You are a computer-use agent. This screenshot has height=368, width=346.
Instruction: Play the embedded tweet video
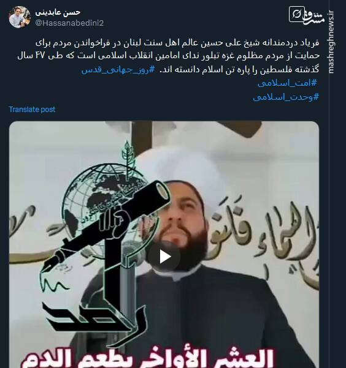tap(164, 257)
